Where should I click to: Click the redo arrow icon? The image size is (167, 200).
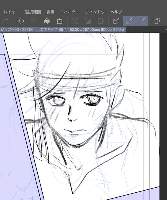tap(6, 21)
